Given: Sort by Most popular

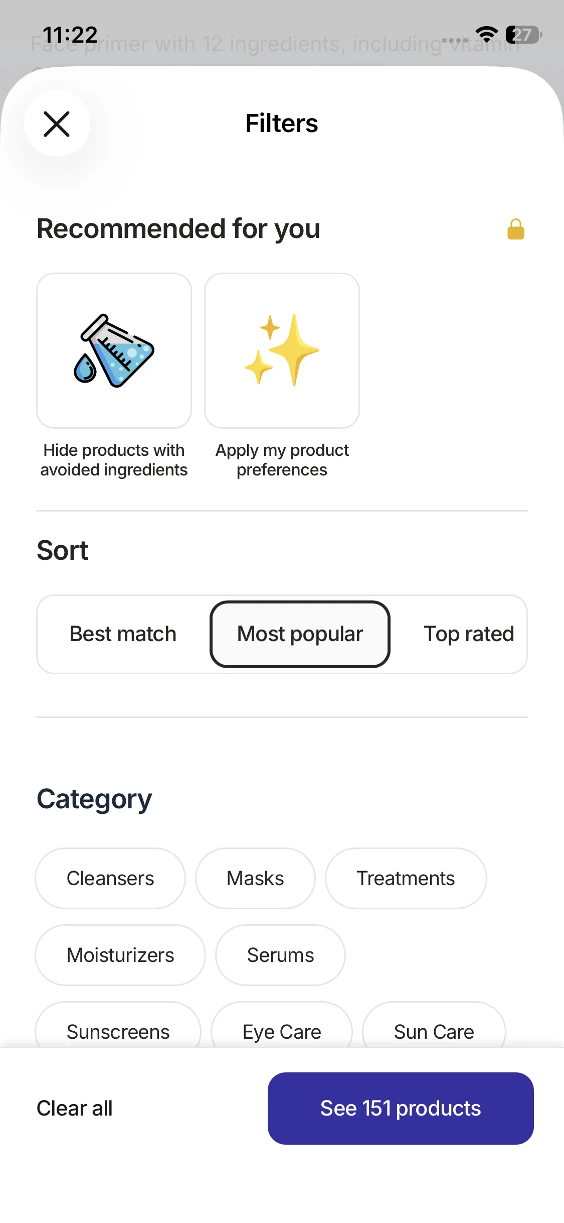Looking at the screenshot, I should click(x=300, y=634).
